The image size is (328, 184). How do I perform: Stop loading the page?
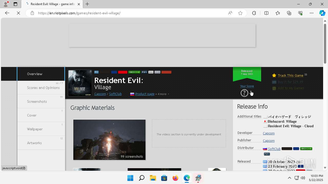tap(18, 13)
